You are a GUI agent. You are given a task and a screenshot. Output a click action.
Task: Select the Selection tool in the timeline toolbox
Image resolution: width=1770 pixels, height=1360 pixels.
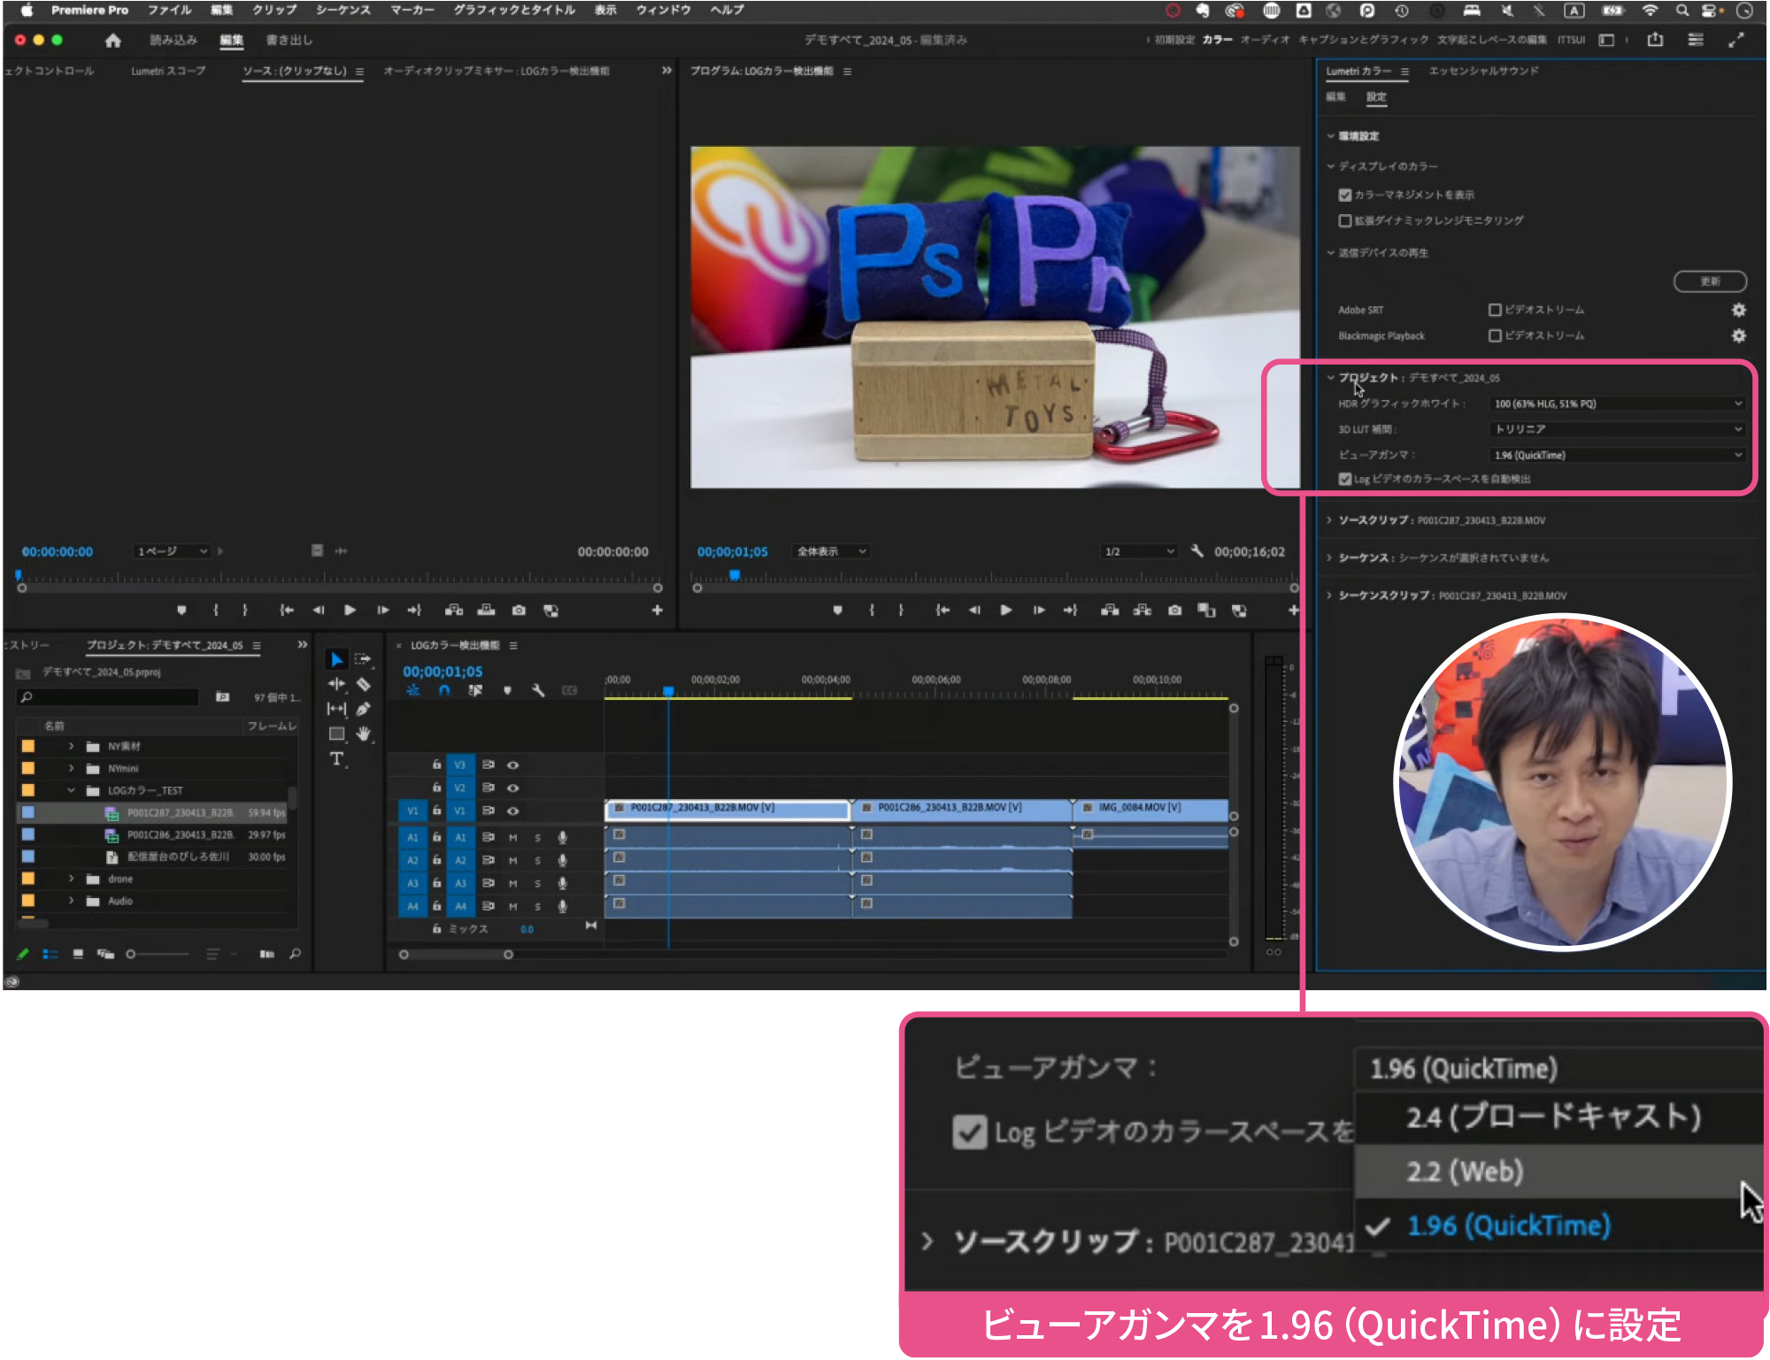(x=336, y=660)
